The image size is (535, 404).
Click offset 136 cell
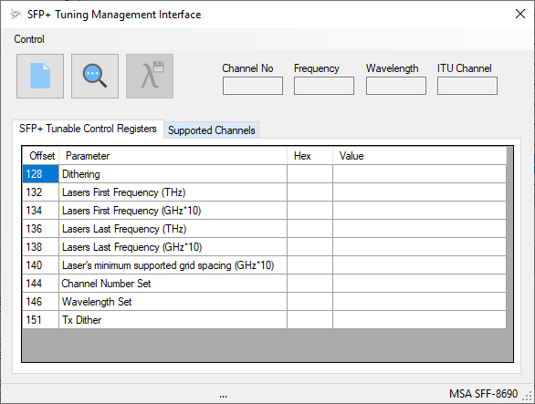[x=41, y=229]
